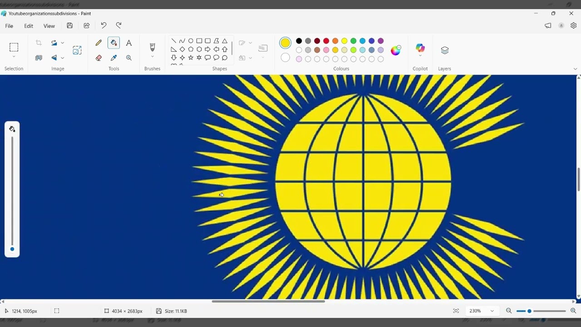This screenshot has width=581, height=327.
Task: Select the Pencil tool
Action: pyautogui.click(x=98, y=43)
